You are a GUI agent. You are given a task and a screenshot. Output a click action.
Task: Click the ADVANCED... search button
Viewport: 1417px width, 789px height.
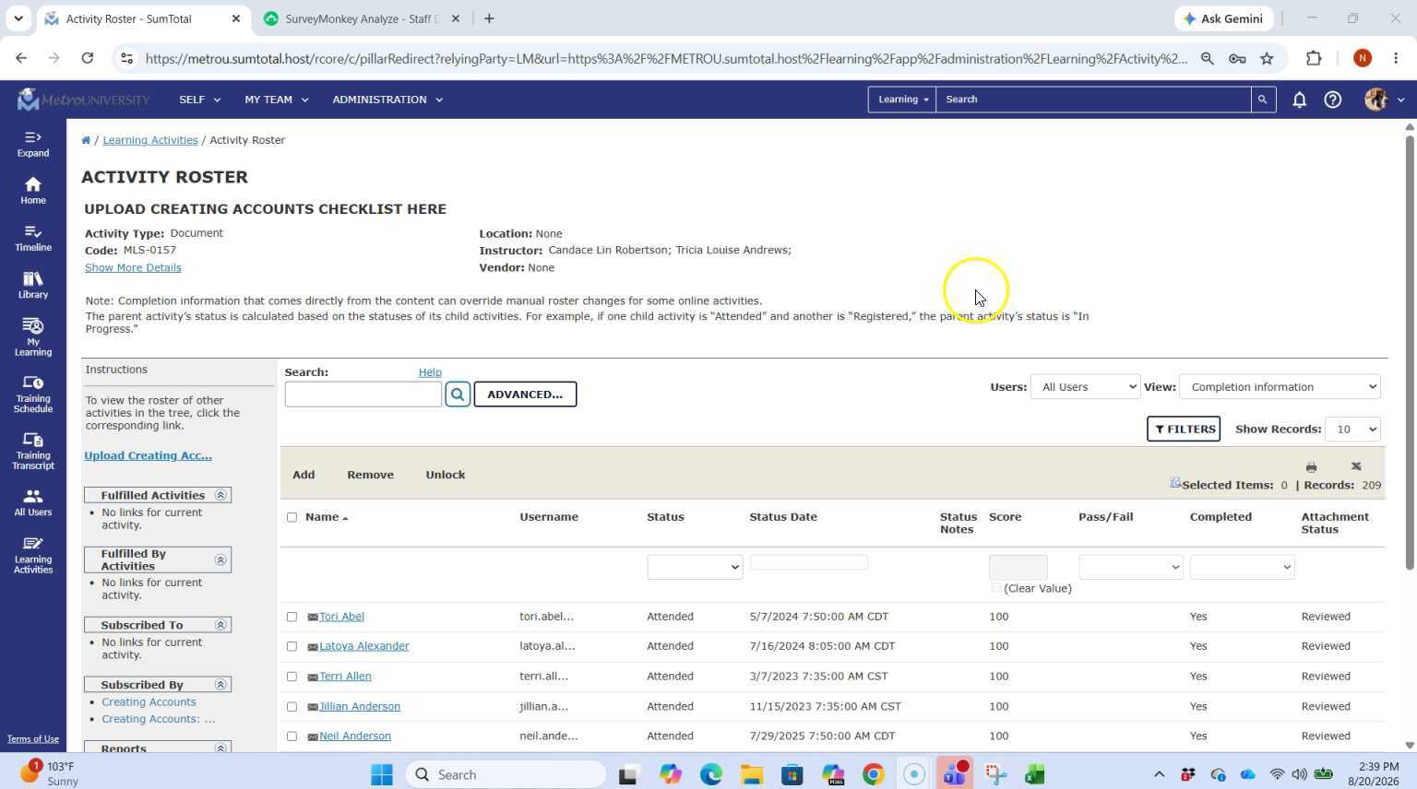(525, 394)
